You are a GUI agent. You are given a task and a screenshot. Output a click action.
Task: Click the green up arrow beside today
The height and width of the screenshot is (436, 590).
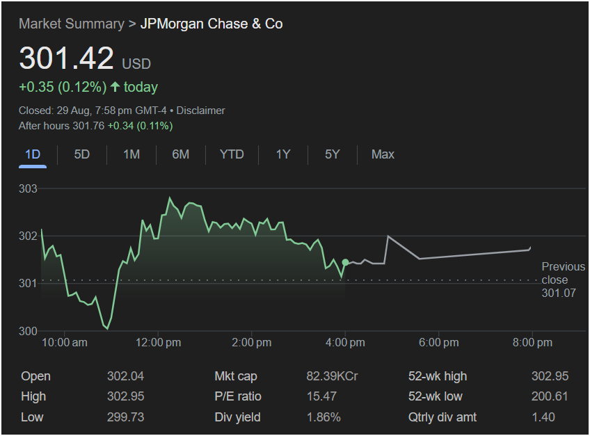point(115,87)
